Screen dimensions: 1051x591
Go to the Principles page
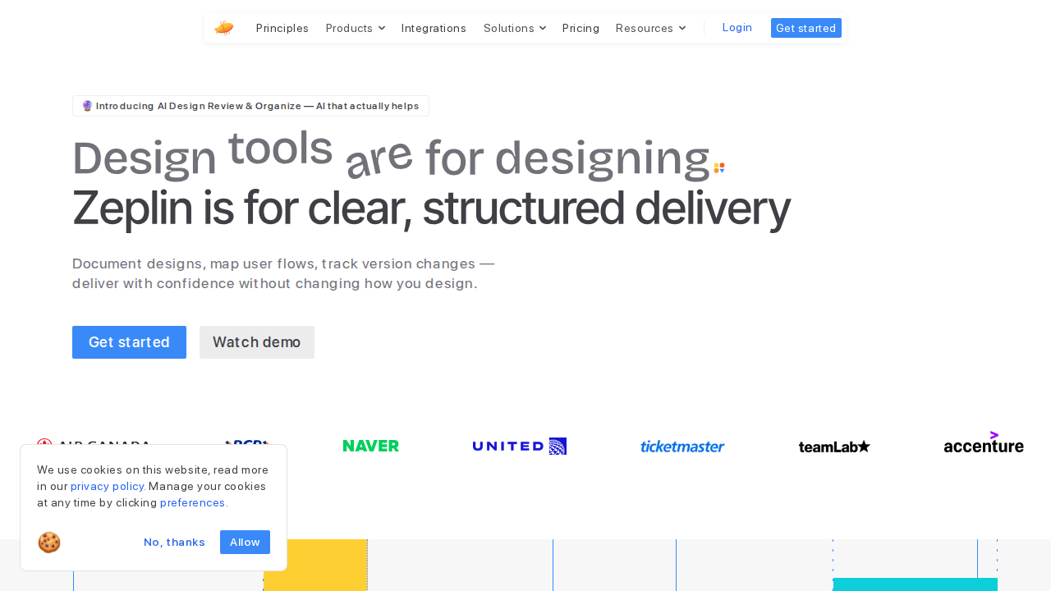282,28
